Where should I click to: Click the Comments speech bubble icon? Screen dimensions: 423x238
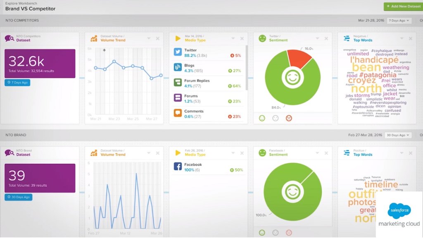coord(178,113)
